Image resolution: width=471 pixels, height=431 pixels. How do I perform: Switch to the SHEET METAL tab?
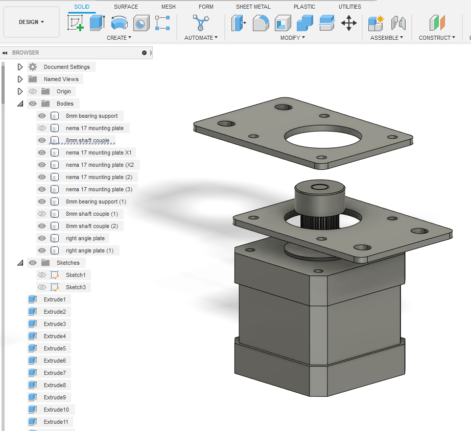point(253,7)
